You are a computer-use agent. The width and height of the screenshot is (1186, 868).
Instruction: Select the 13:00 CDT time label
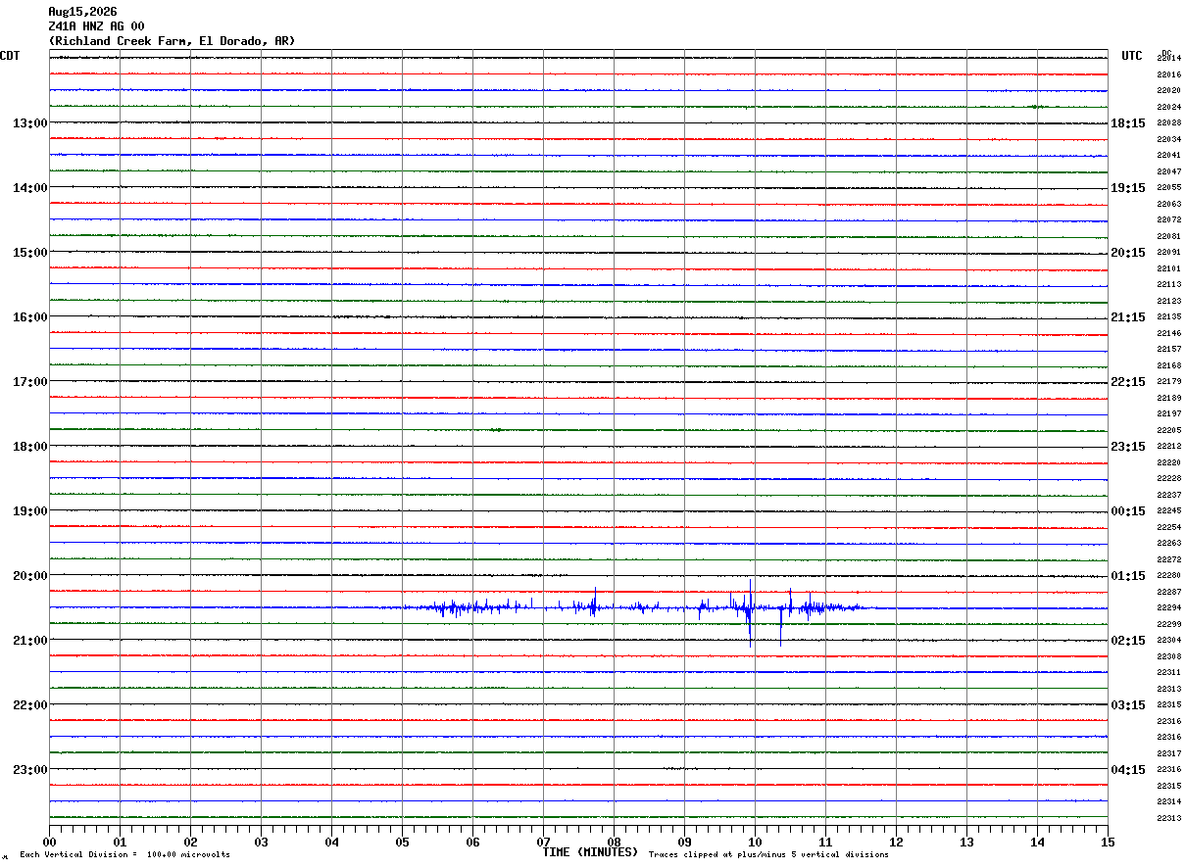pos(30,123)
